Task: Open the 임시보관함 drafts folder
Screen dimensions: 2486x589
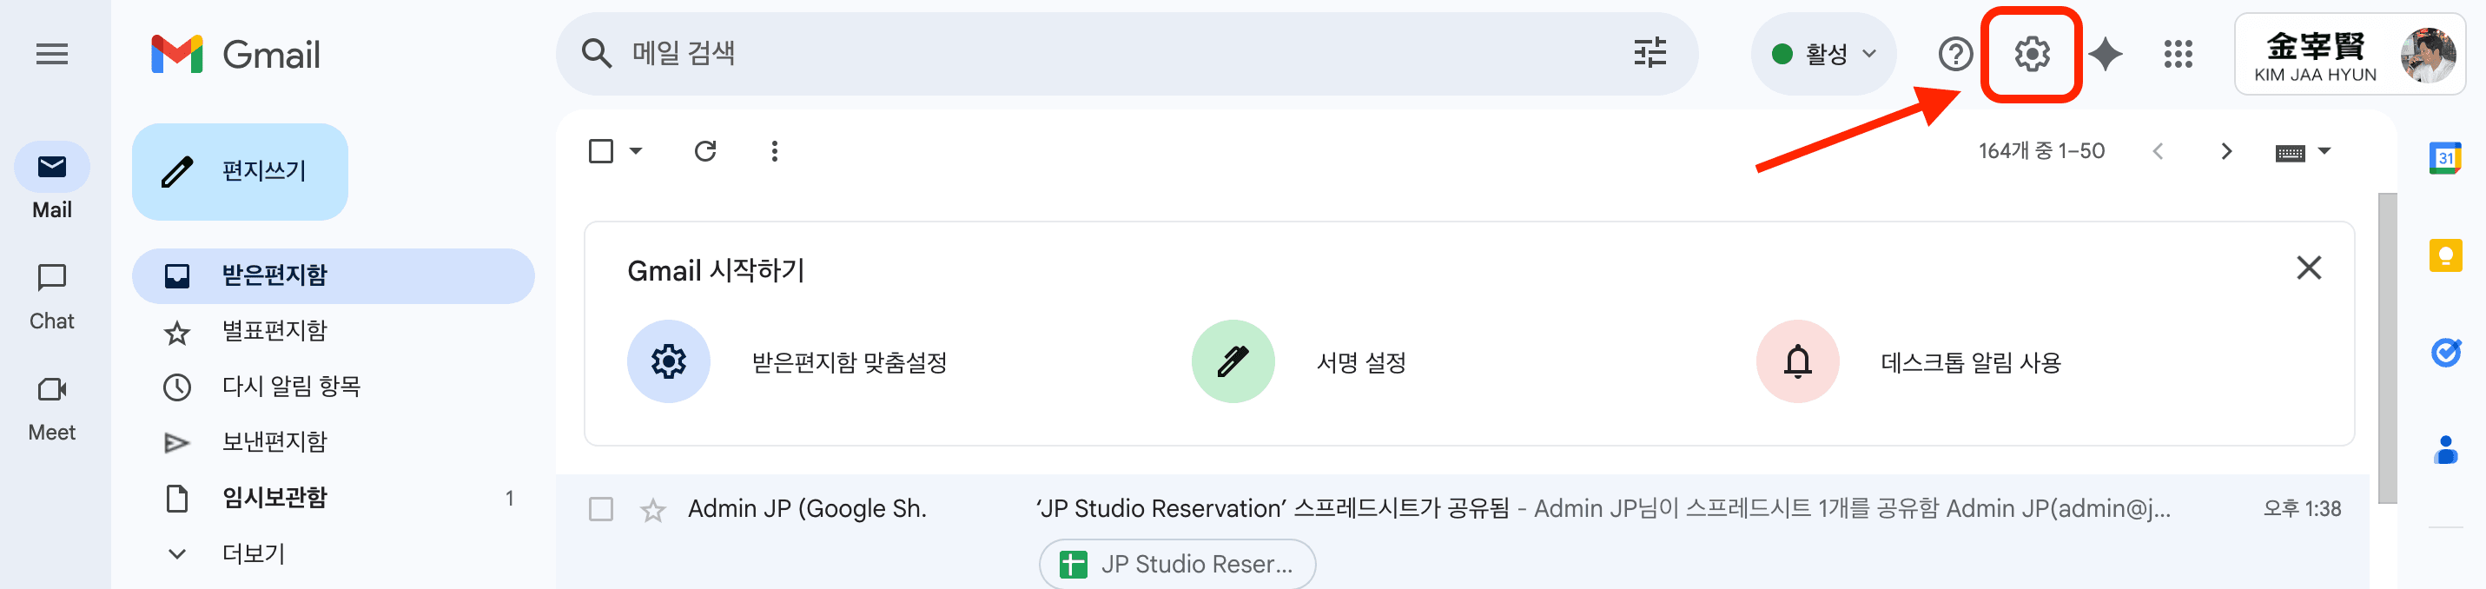Action: point(276,497)
